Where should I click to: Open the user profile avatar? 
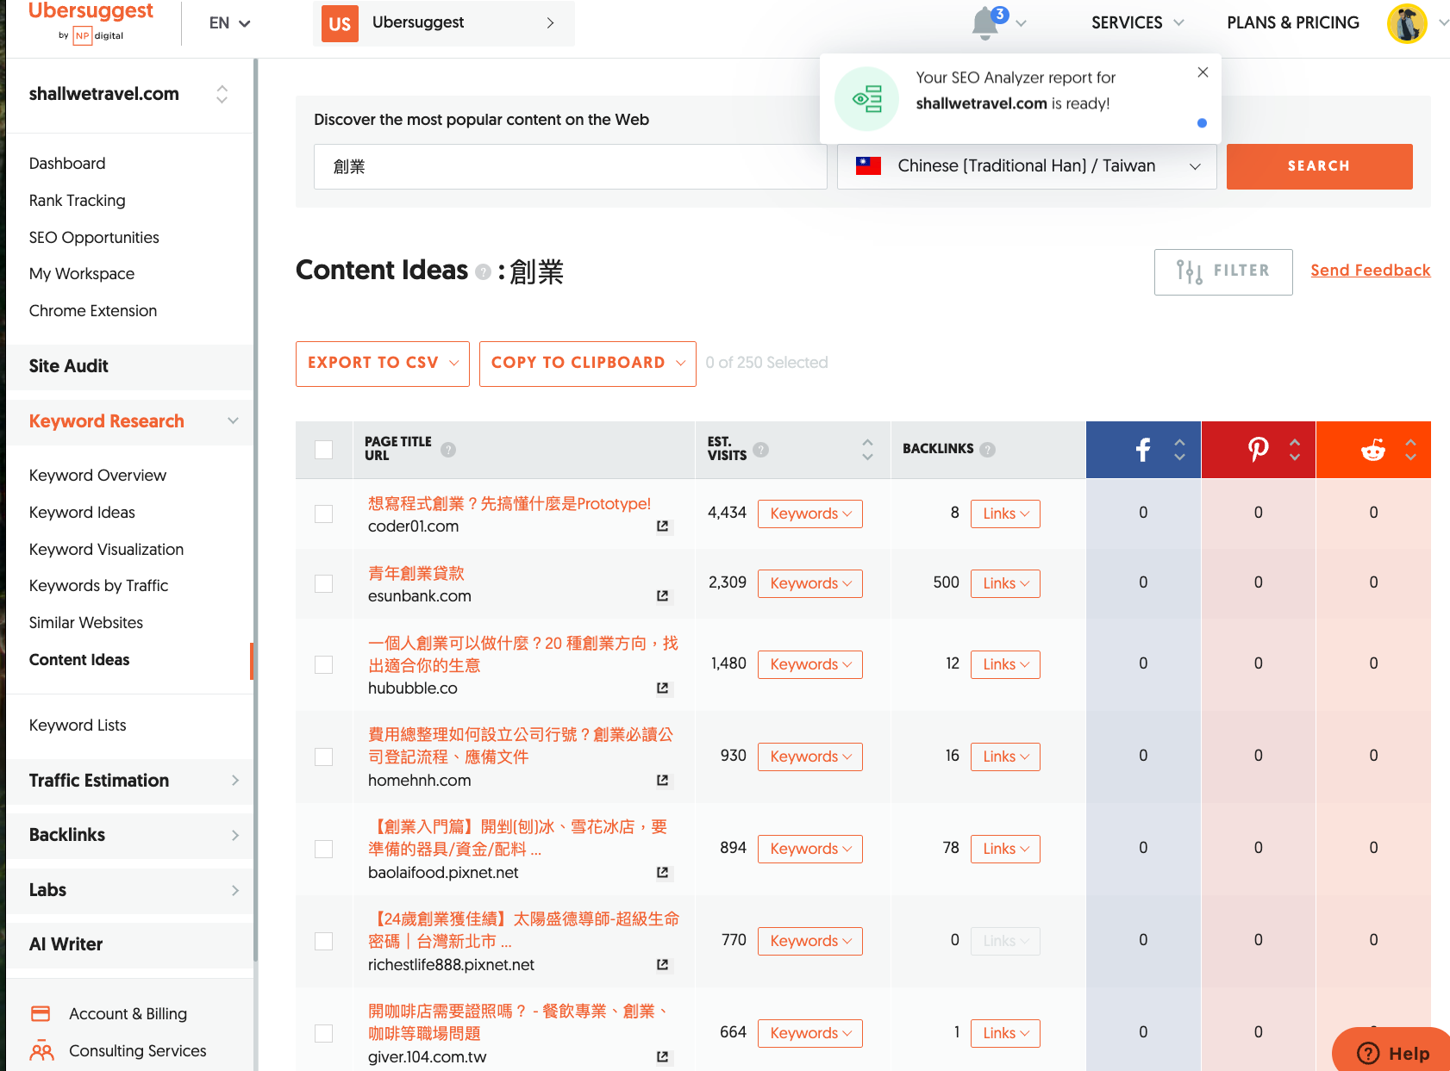[1407, 23]
